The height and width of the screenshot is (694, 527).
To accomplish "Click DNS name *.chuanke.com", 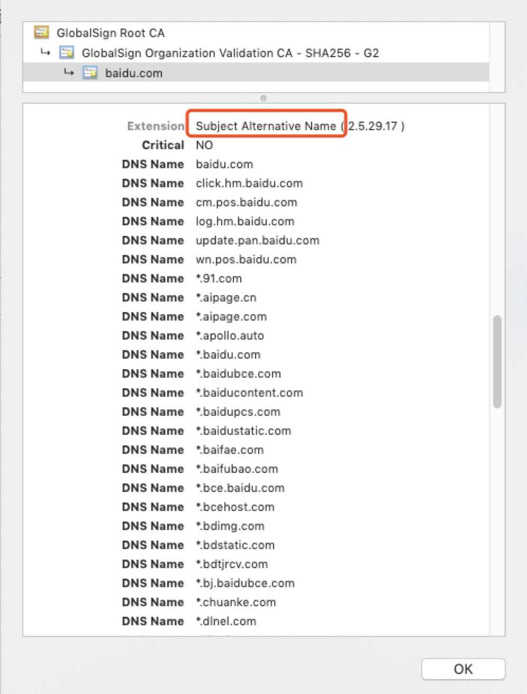I will 236,602.
